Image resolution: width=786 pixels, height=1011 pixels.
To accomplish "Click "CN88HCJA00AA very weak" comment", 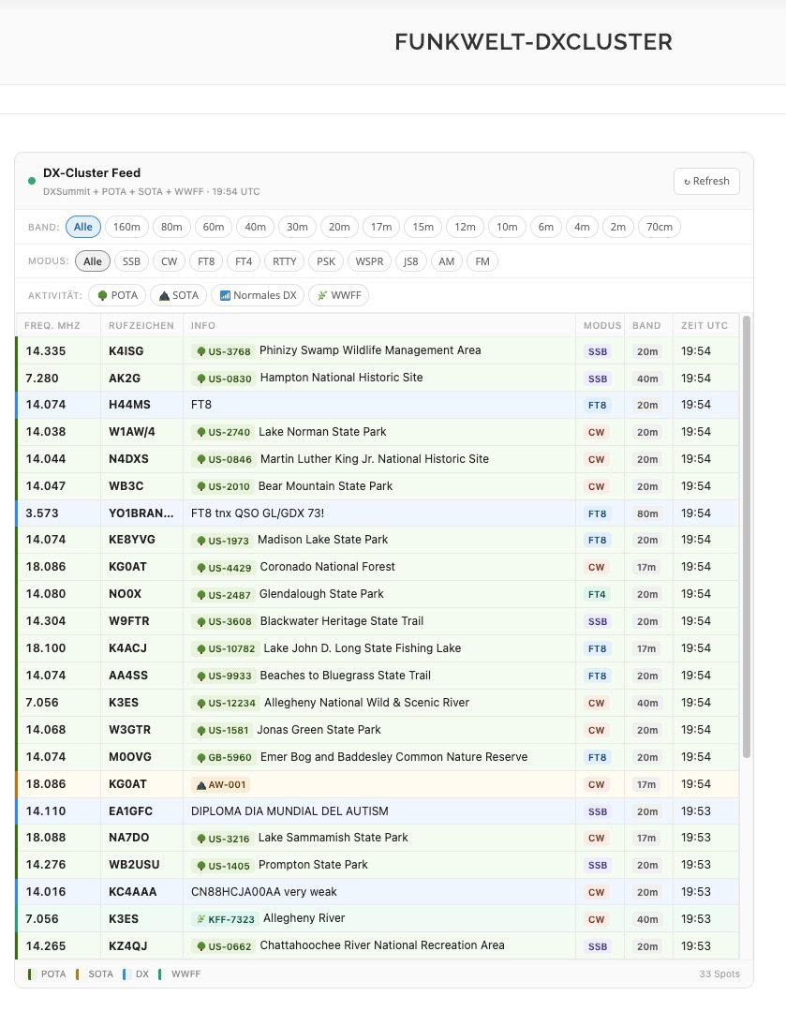I will (264, 892).
